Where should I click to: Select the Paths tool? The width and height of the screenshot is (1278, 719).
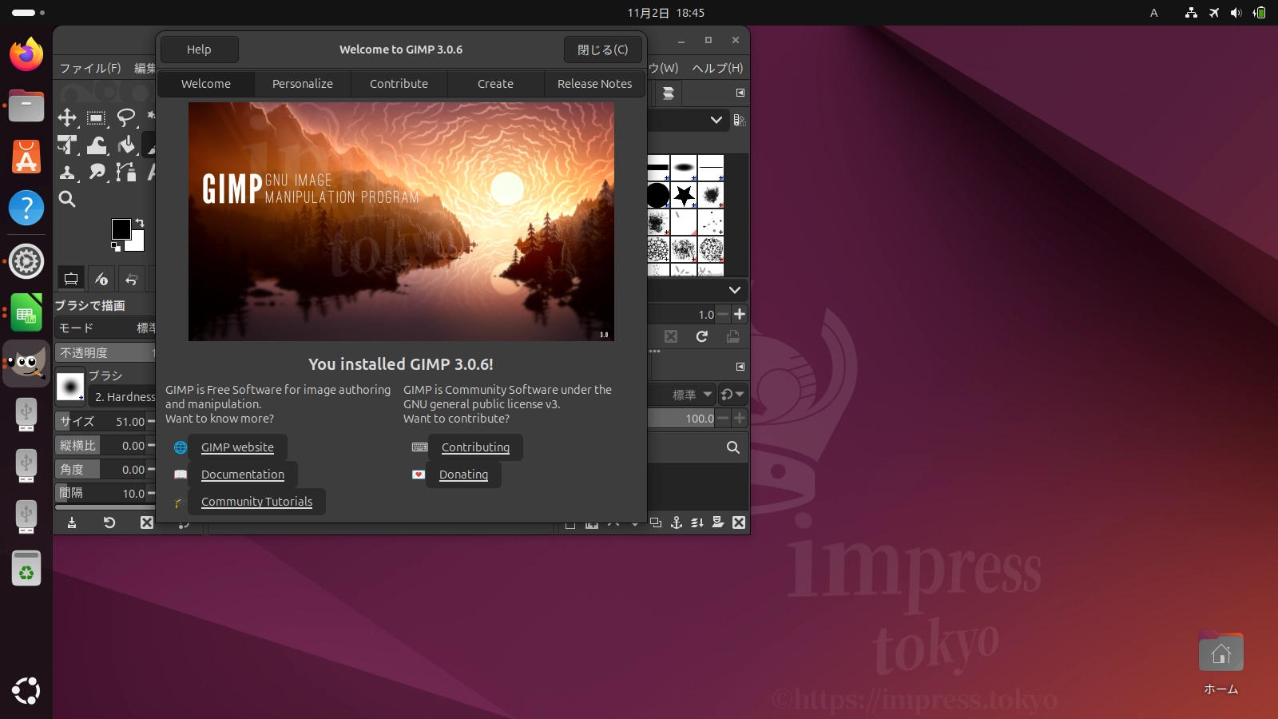click(x=126, y=173)
